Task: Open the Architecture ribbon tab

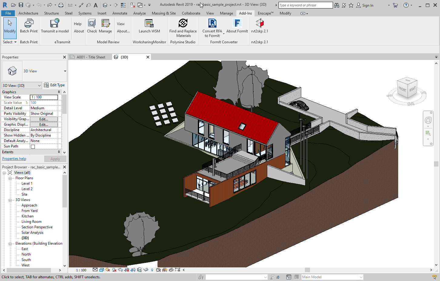Action: tap(28, 13)
